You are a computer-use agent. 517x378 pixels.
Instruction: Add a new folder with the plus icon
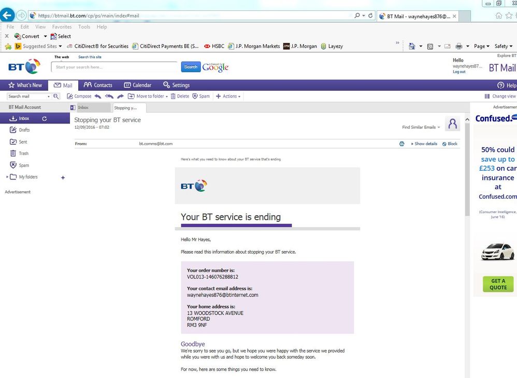coord(63,178)
